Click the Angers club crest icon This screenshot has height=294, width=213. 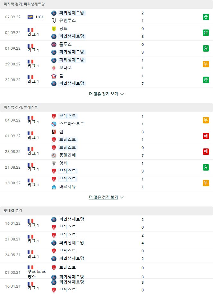[54, 164]
